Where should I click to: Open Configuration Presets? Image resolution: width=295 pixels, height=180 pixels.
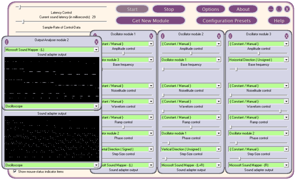(226, 21)
